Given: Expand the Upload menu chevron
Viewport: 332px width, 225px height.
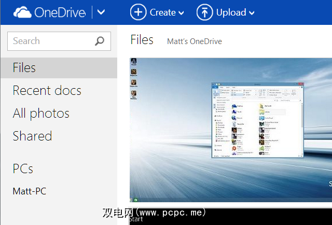Looking at the screenshot, I should pos(252,13).
